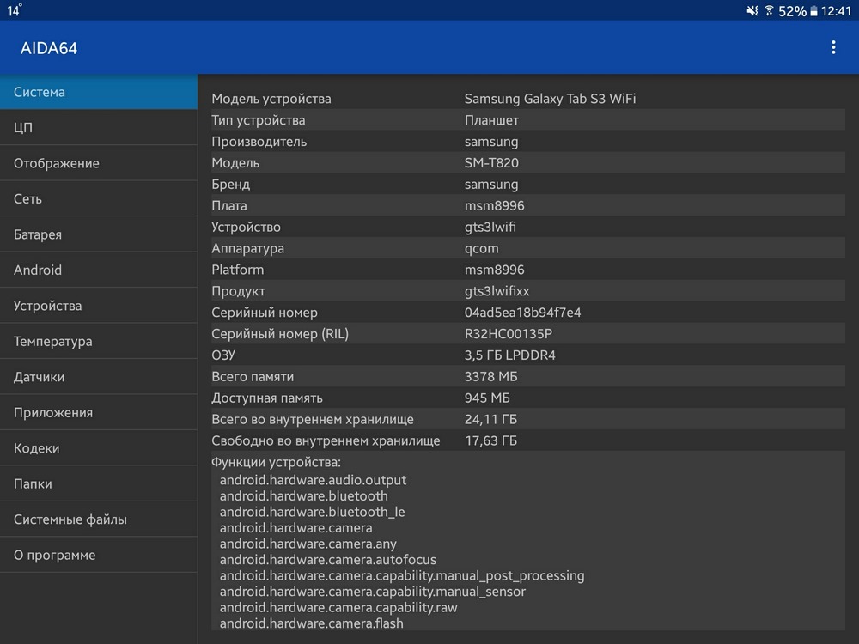Show the Температура section

click(x=99, y=341)
